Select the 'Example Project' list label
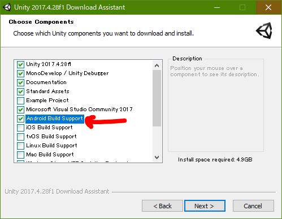The image size is (282, 219). (47, 100)
